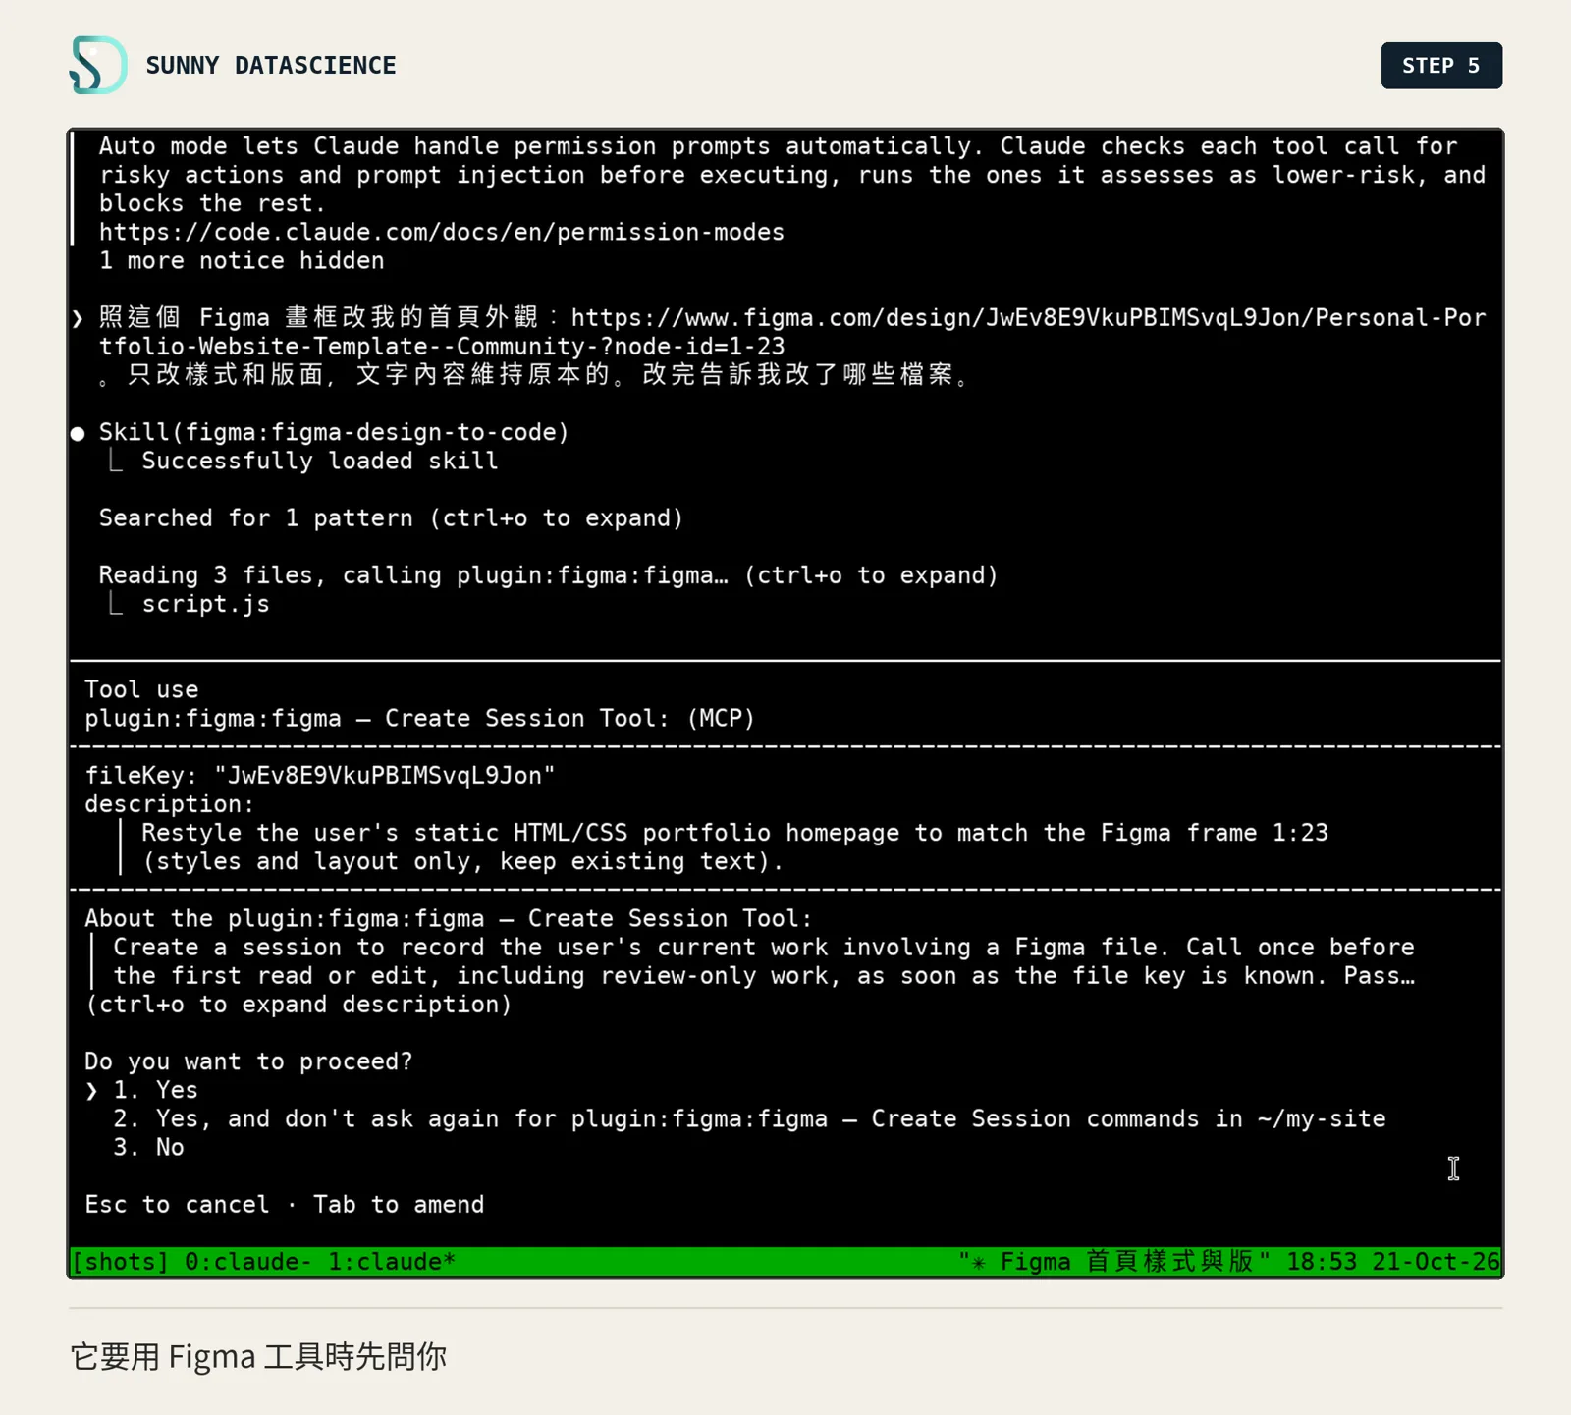The width and height of the screenshot is (1571, 1415).
Task: Click the "description:" label
Action: (169, 804)
